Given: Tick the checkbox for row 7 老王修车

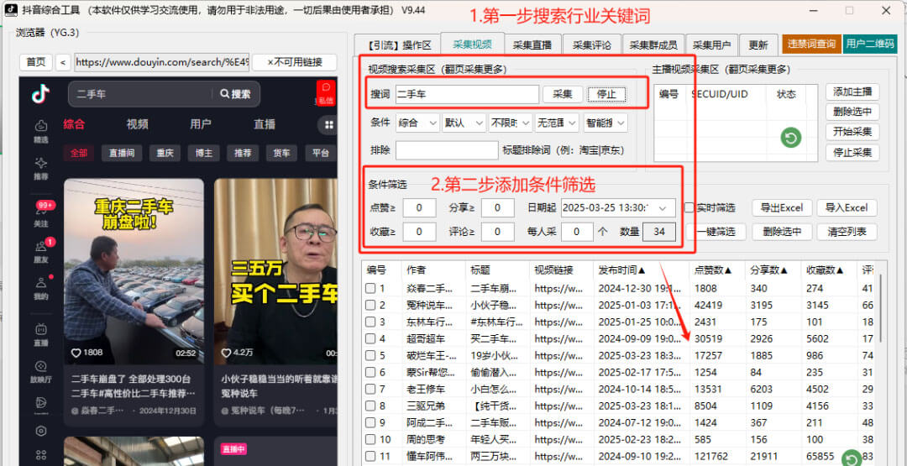Looking at the screenshot, I should click(370, 389).
